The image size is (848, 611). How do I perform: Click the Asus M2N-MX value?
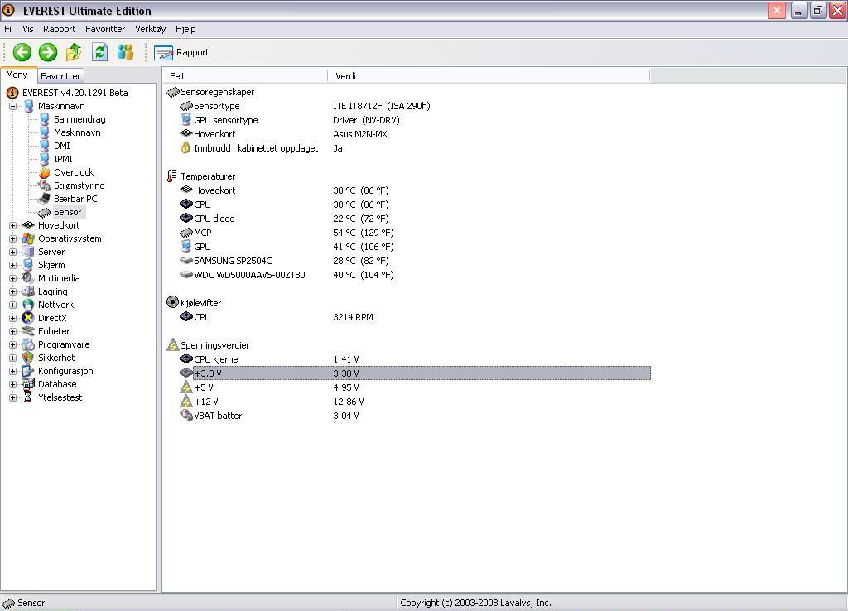[x=360, y=134]
